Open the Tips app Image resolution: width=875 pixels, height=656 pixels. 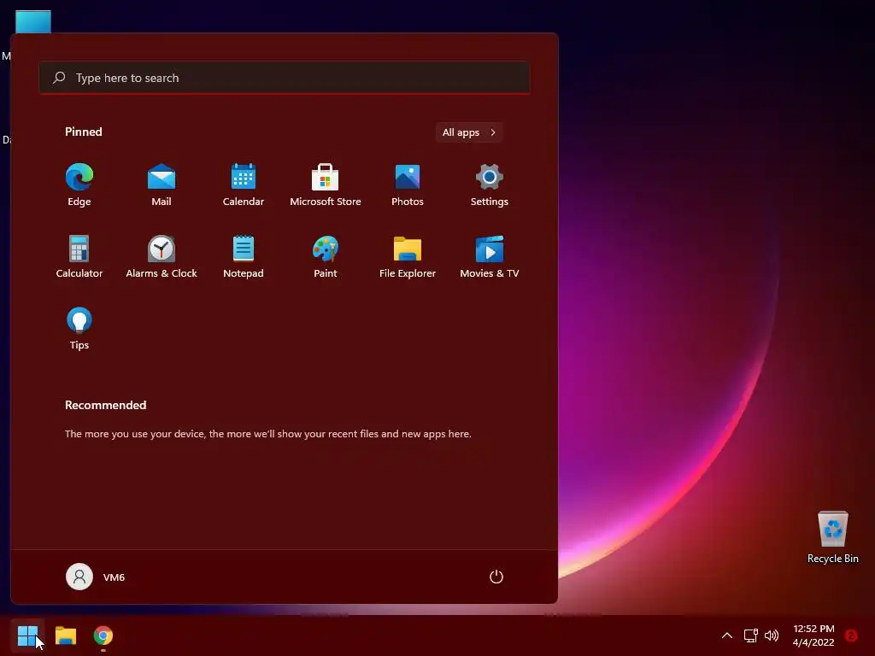tap(79, 329)
